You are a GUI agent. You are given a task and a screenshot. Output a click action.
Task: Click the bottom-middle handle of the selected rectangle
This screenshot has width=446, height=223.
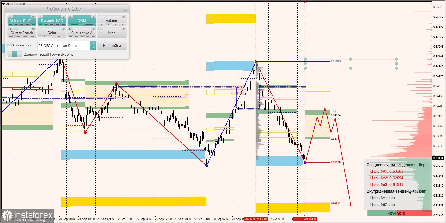351,68
